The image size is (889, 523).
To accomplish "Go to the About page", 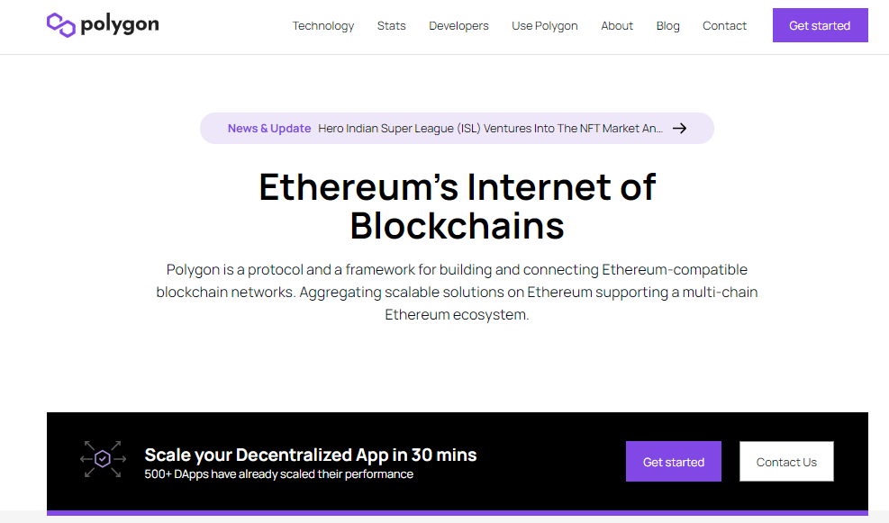I will click(x=617, y=25).
